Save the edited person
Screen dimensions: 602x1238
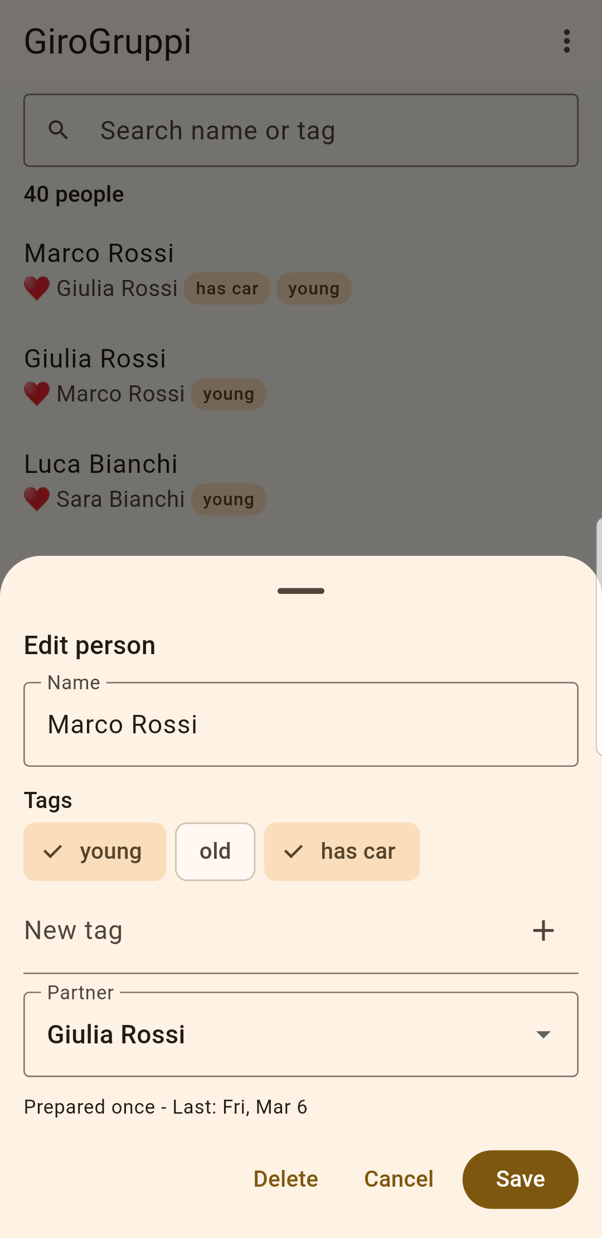tap(520, 1179)
